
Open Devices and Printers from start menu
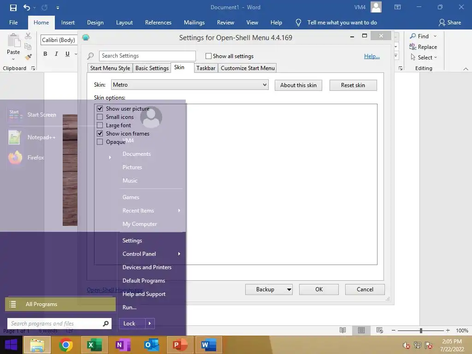[x=147, y=267]
